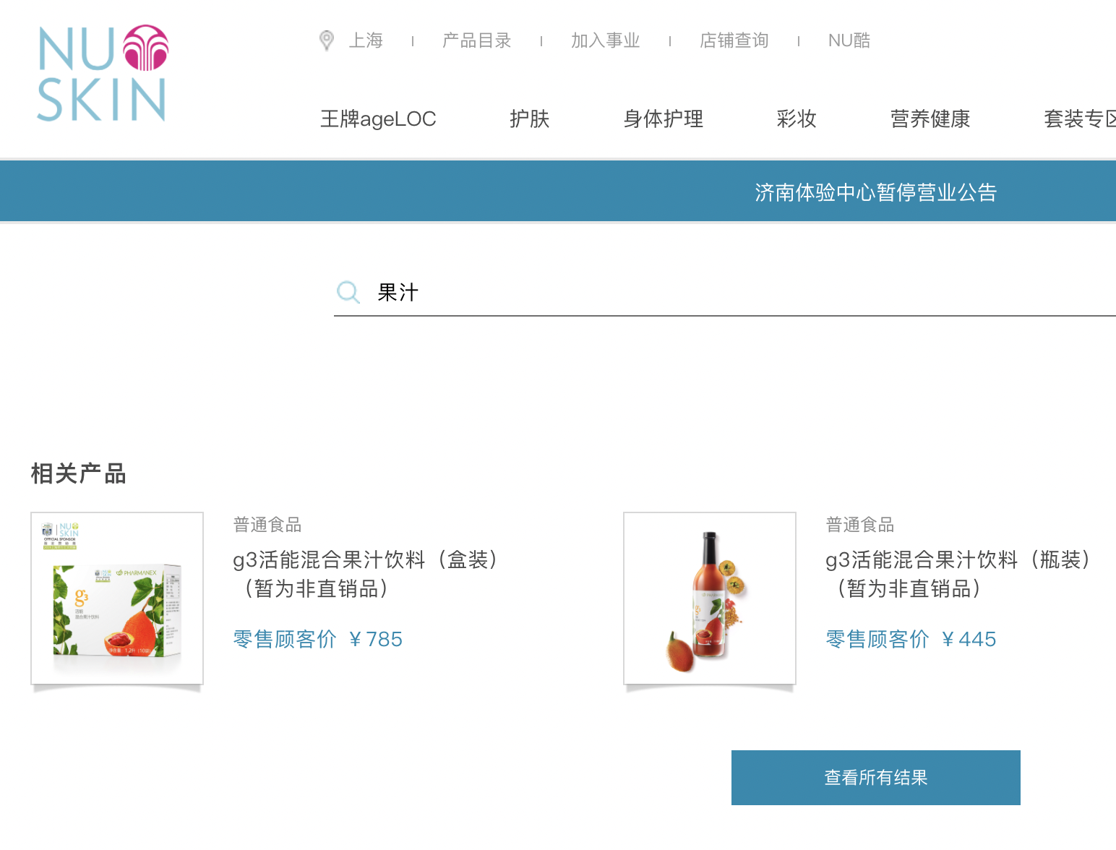1116x850 pixels.
Task: Switch to the 护肤 category
Action: click(x=529, y=119)
